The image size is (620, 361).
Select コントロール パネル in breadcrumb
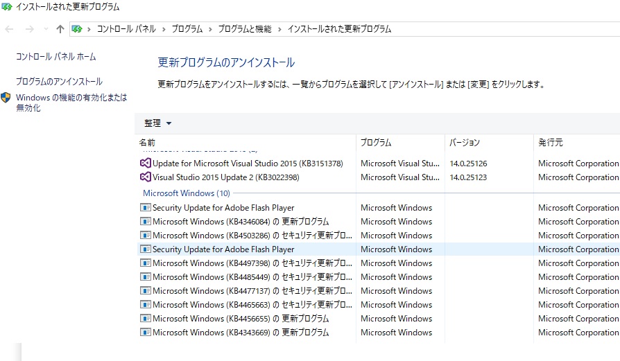pos(126,29)
